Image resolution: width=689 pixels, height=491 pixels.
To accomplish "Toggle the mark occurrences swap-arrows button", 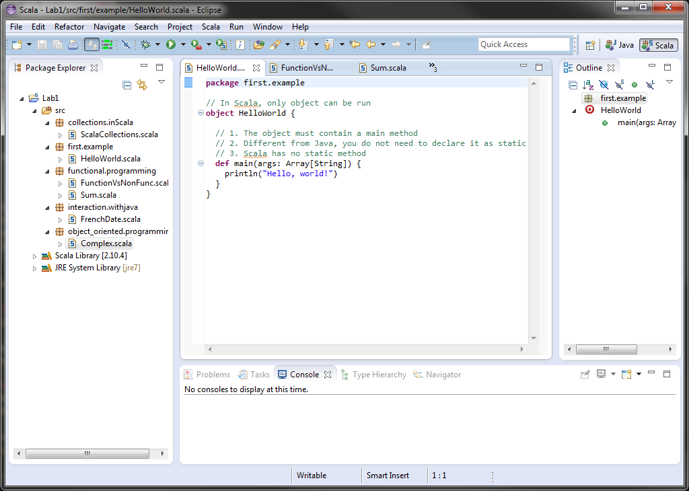I will click(x=92, y=44).
